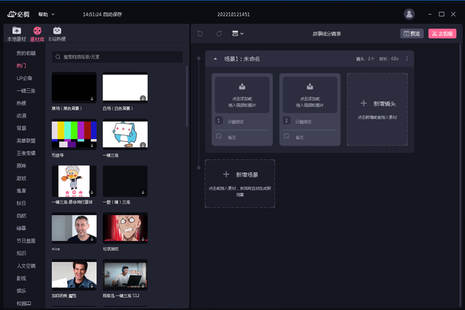The image size is (465, 310).
Task: Download the 无信号 color bars clip
Action: (92, 145)
